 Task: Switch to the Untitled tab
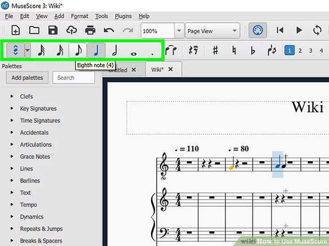click(118, 70)
